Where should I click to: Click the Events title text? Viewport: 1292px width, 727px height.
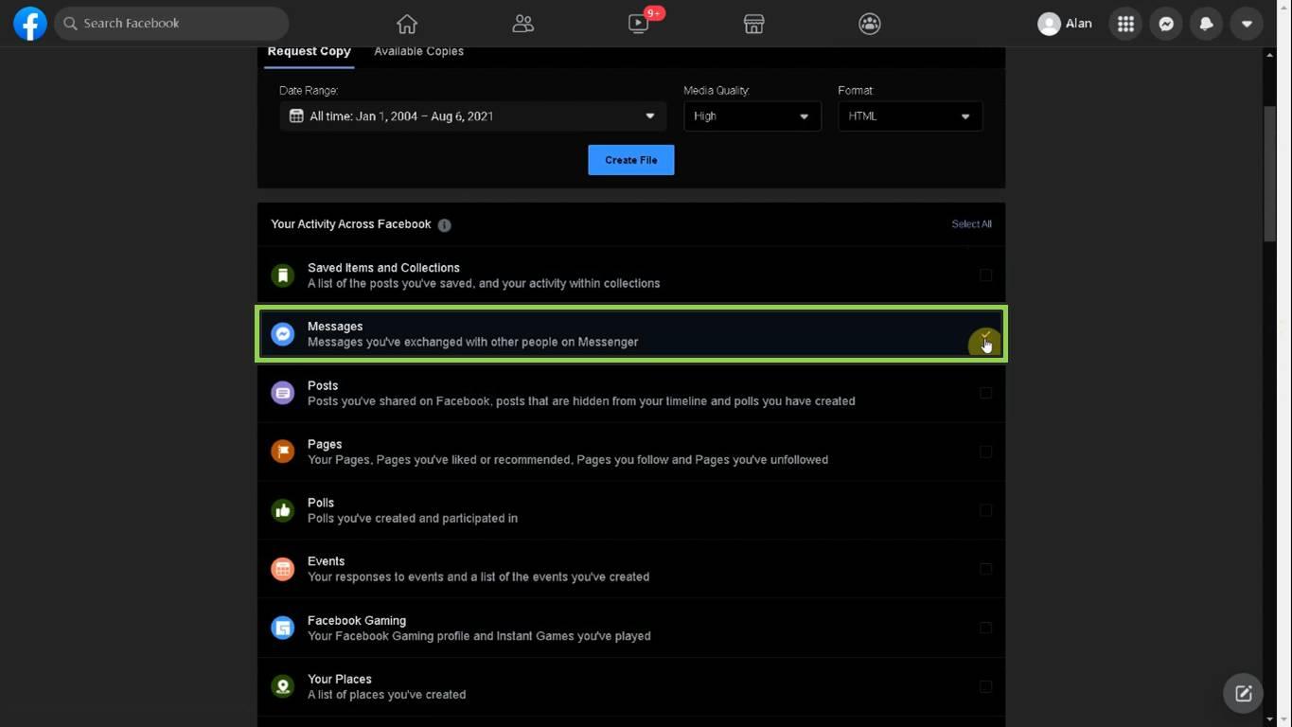327,561
